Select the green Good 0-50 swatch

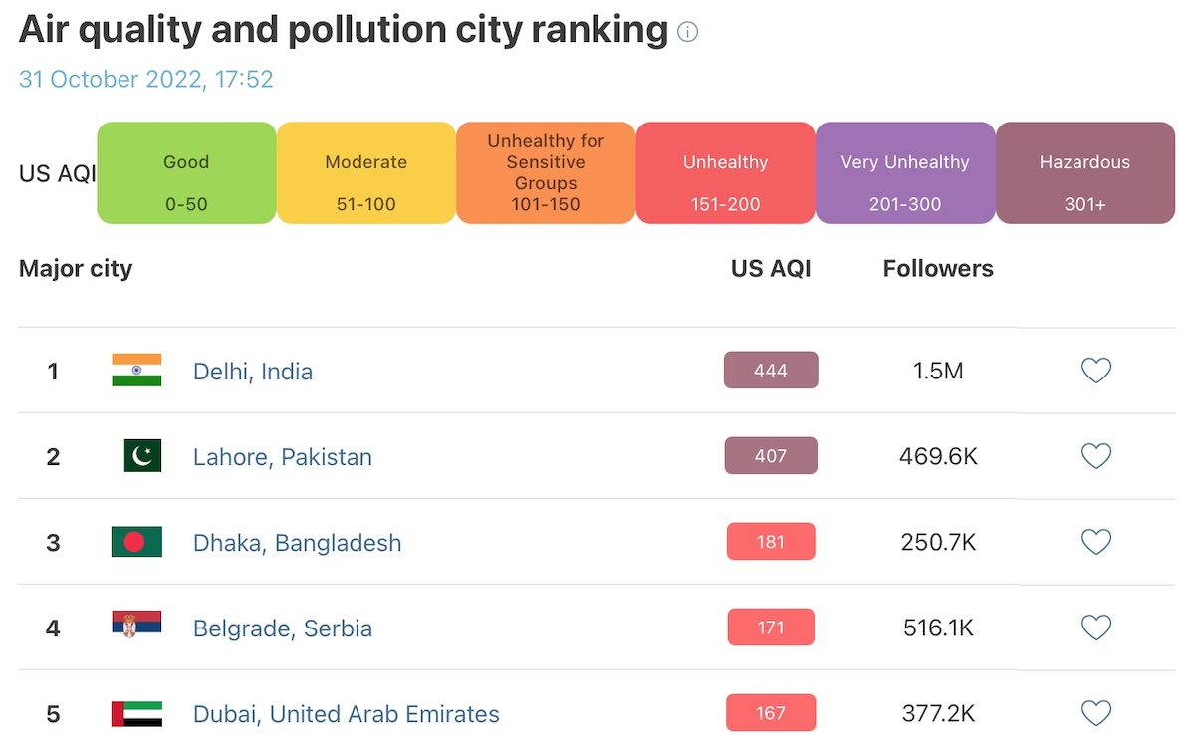coord(186,173)
